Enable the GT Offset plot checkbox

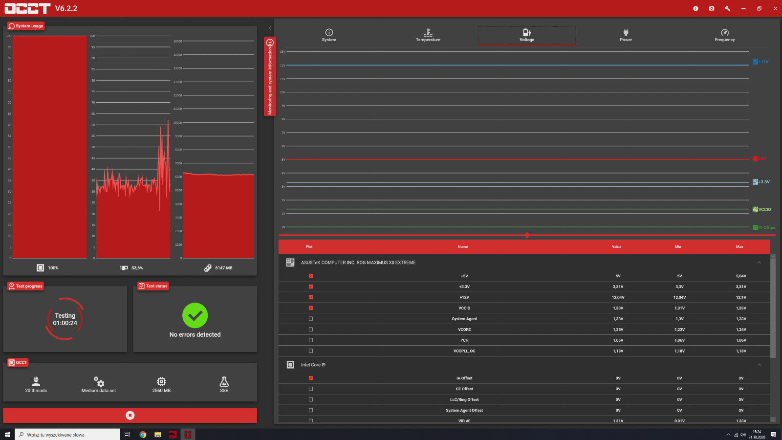(x=311, y=389)
